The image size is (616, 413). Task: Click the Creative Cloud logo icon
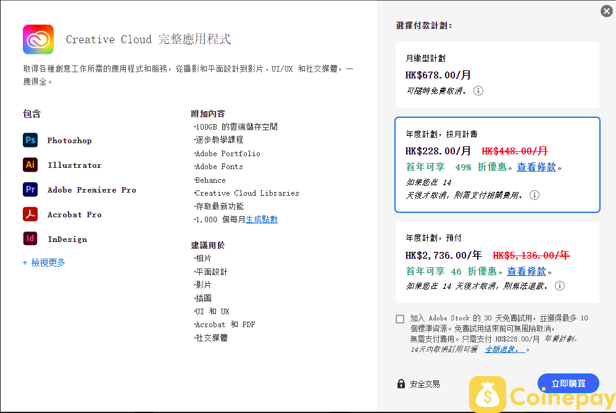(38, 40)
